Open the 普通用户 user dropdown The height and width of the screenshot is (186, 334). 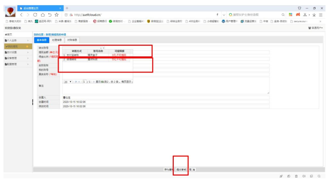tap(315, 28)
